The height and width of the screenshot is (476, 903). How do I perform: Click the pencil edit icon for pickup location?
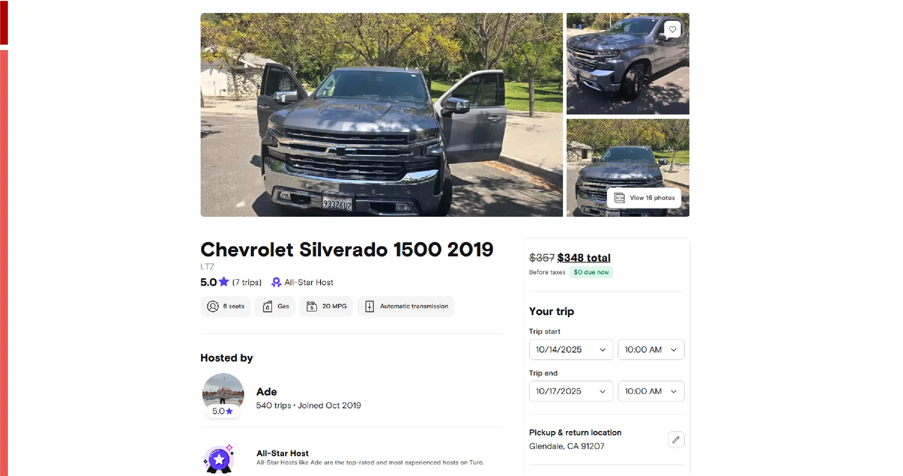point(676,439)
